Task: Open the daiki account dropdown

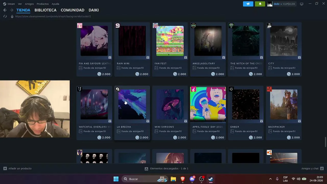Action: click(x=278, y=4)
